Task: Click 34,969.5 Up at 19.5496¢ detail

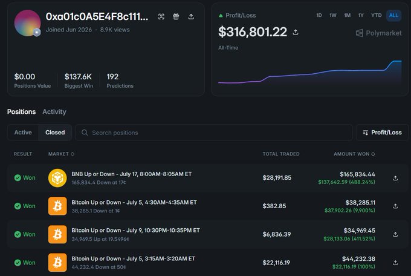Action: (100, 239)
